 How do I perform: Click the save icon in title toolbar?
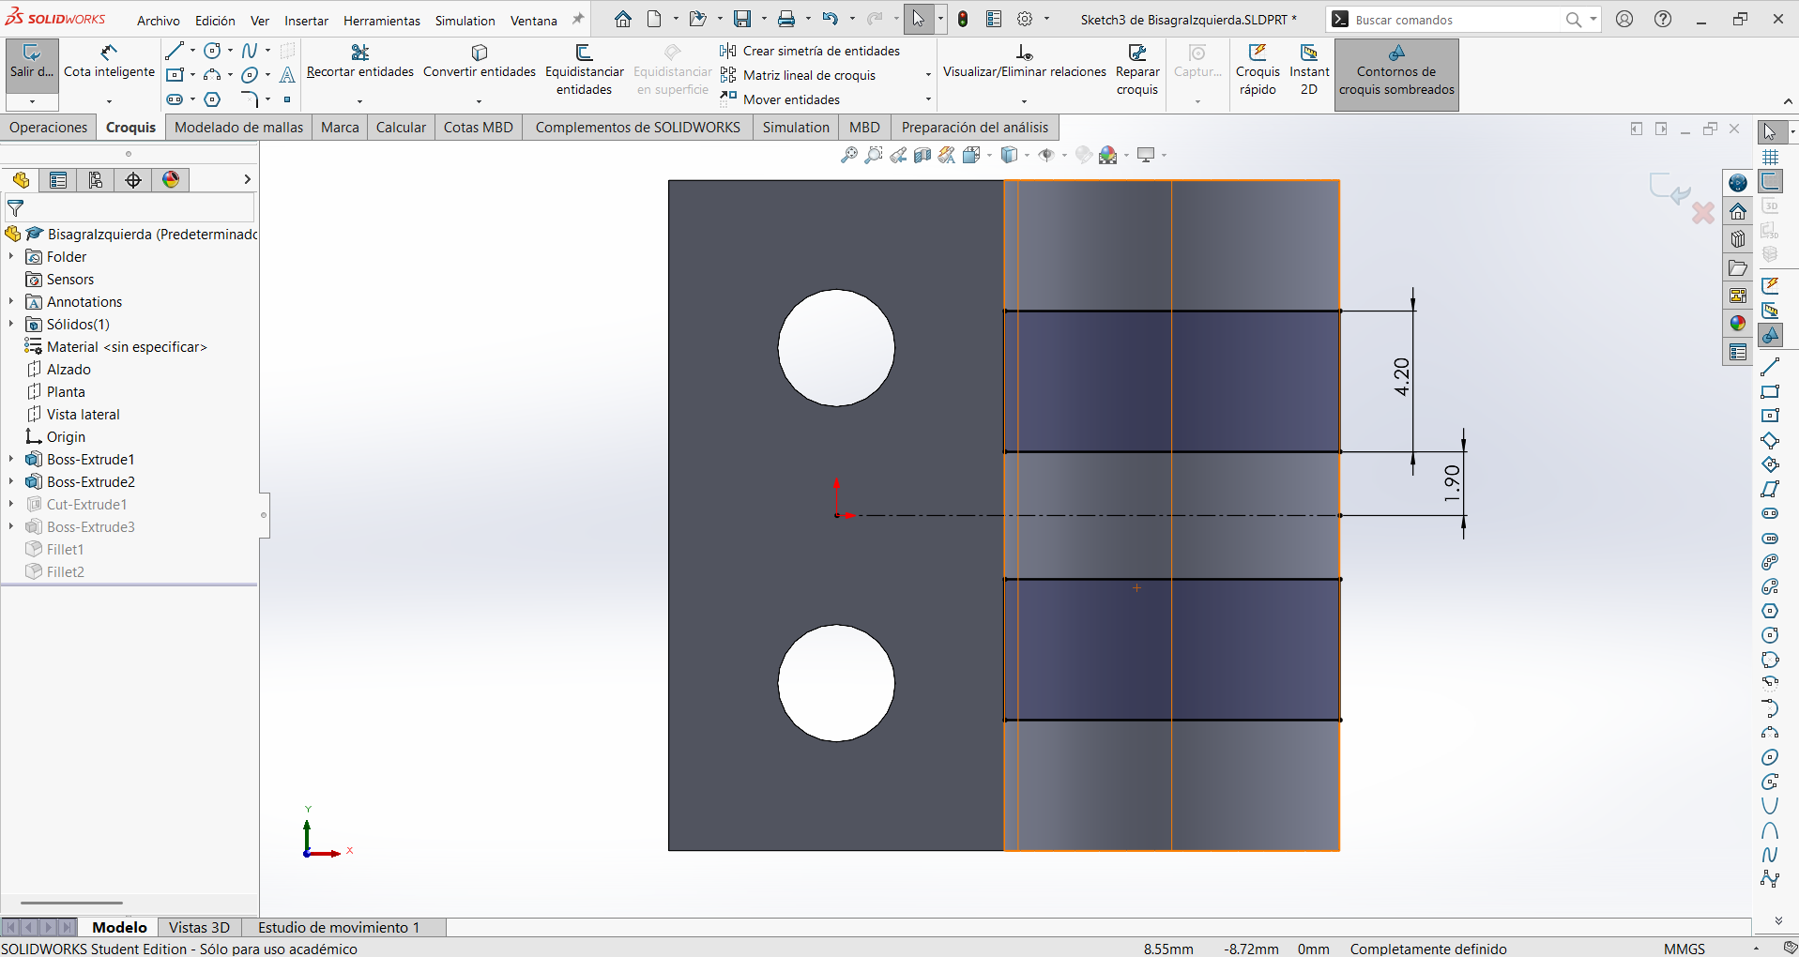click(742, 19)
